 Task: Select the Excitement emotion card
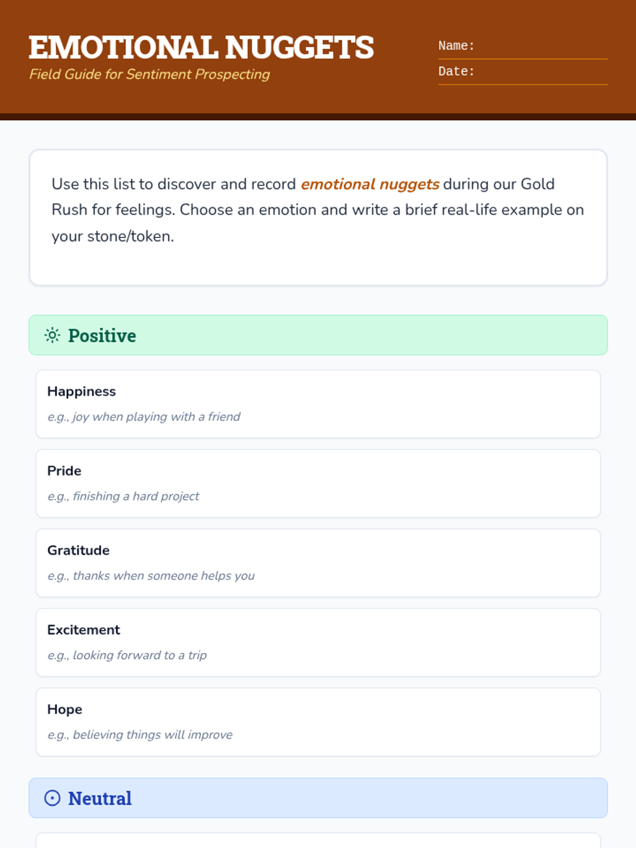[318, 642]
